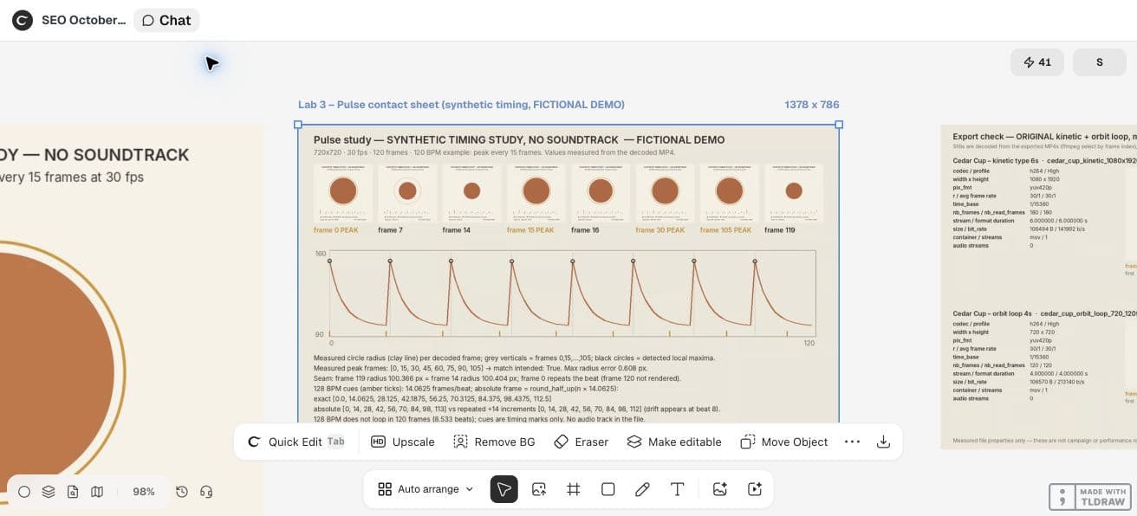Viewport: 1137px width, 516px height.
Task: Click the download image icon
Action: tap(883, 442)
